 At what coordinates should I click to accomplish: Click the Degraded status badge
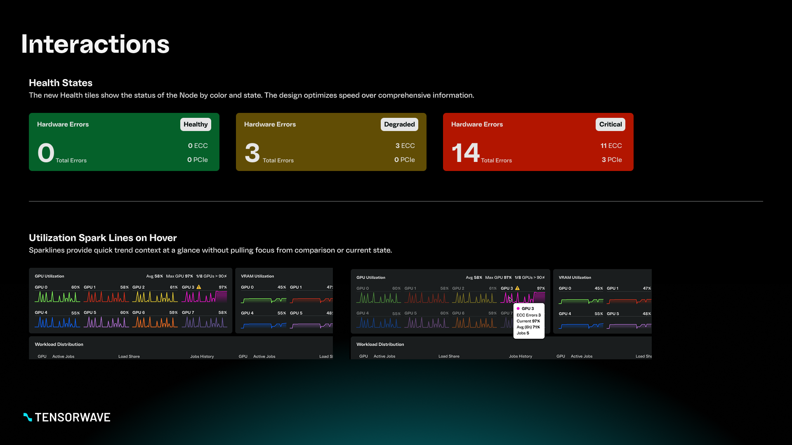click(x=399, y=124)
